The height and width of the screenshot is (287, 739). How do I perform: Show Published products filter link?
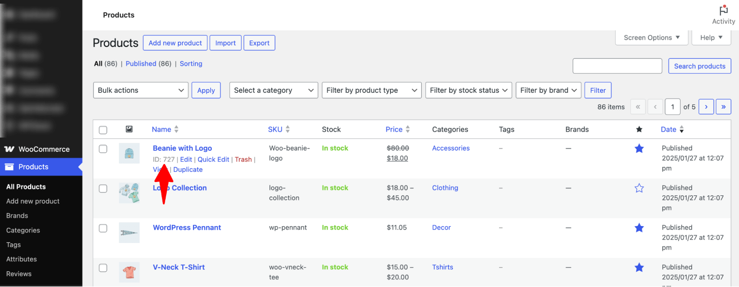point(141,64)
